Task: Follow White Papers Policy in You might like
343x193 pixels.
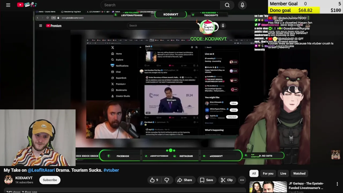Action: [x=234, y=110]
